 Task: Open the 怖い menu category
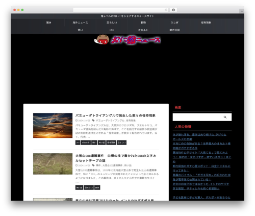80,30
